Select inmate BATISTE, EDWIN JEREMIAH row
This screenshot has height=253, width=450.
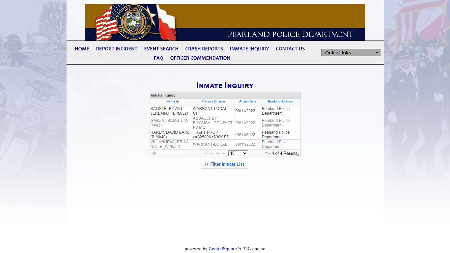click(x=225, y=111)
